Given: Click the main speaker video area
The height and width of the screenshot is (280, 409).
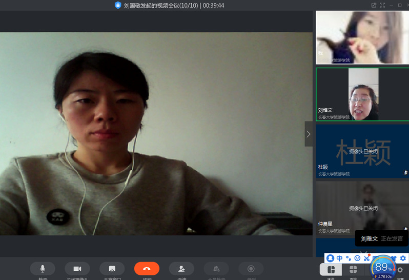Looking at the screenshot, I should pos(156,134).
